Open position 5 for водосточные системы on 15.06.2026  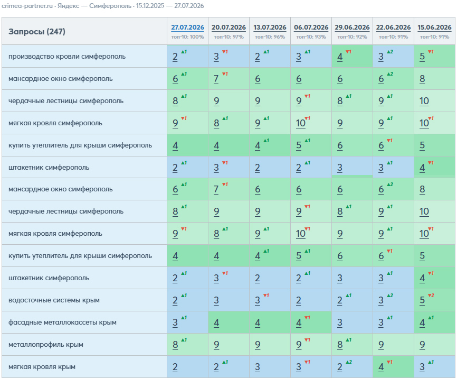(422, 300)
